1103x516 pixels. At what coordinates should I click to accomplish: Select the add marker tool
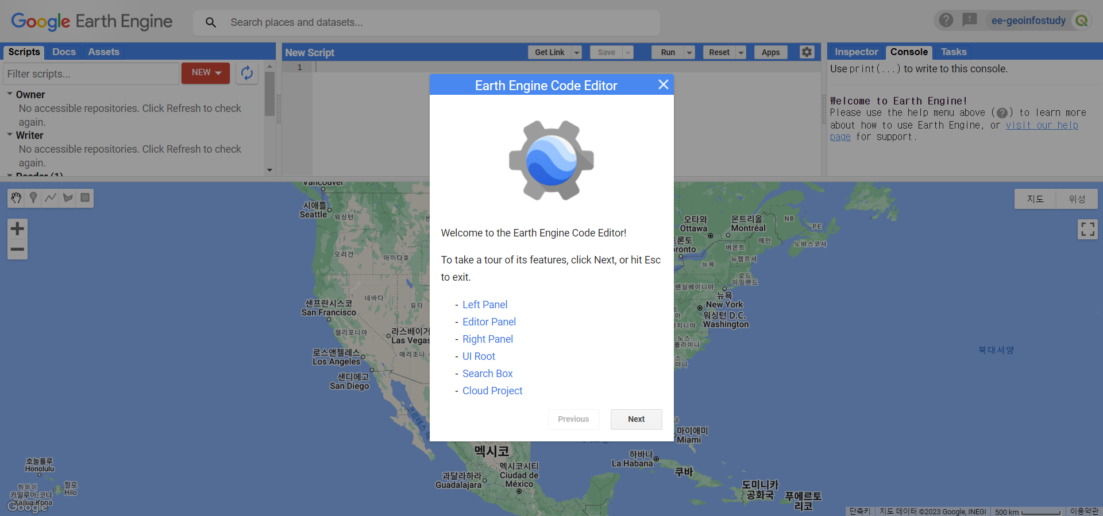click(x=33, y=198)
